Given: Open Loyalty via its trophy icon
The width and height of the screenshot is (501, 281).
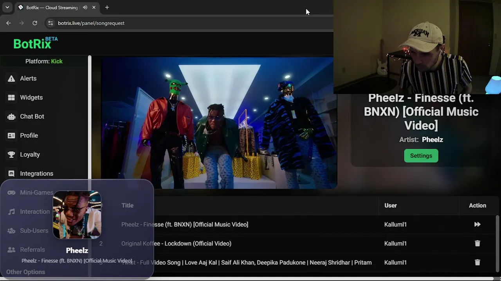Looking at the screenshot, I should coord(11,155).
